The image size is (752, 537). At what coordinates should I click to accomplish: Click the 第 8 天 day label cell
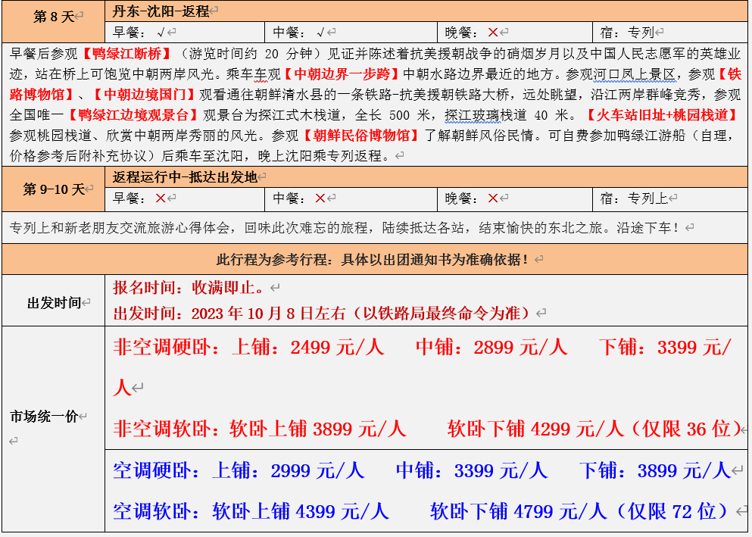54,17
